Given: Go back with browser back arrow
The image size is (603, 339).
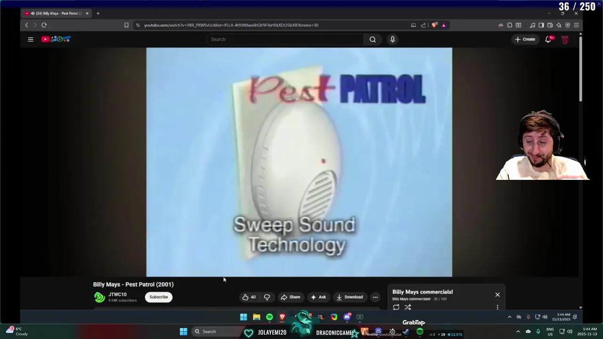Looking at the screenshot, I should [27, 25].
